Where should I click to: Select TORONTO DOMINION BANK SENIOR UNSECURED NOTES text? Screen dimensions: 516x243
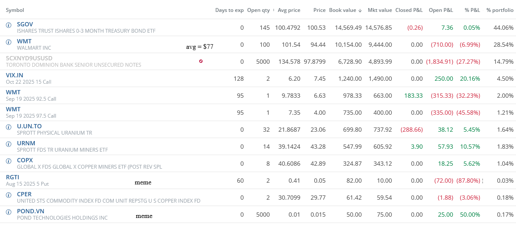tap(73, 65)
